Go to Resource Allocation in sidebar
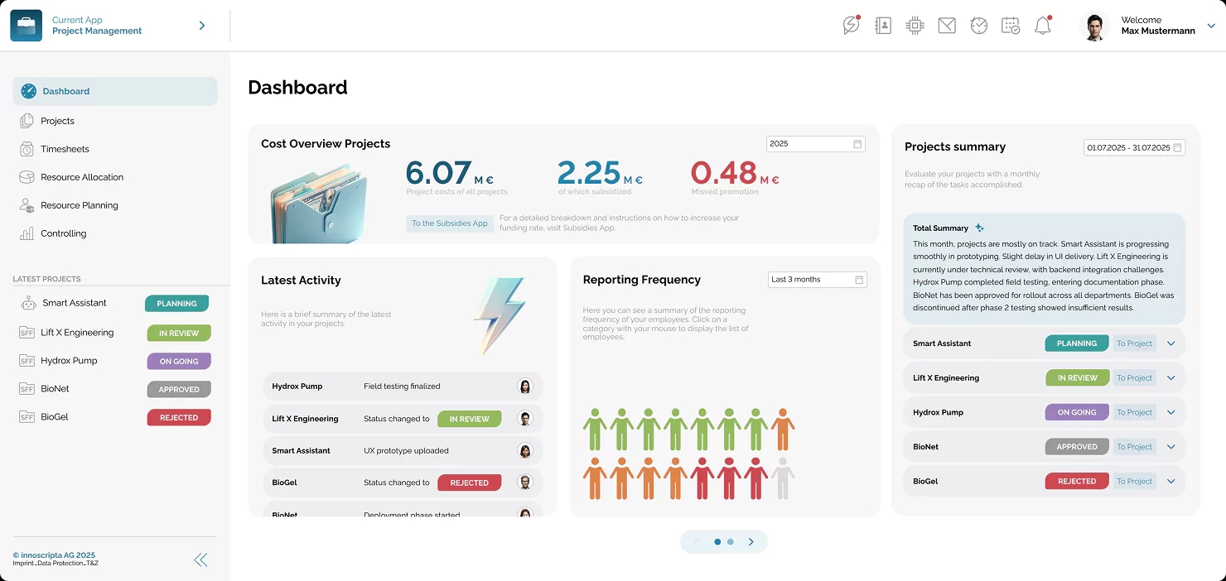This screenshot has width=1226, height=581. (82, 177)
